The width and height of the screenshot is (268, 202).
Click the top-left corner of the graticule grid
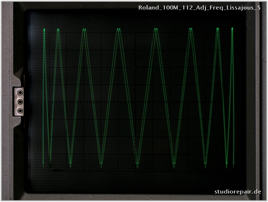pyautogui.click(x=50, y=33)
